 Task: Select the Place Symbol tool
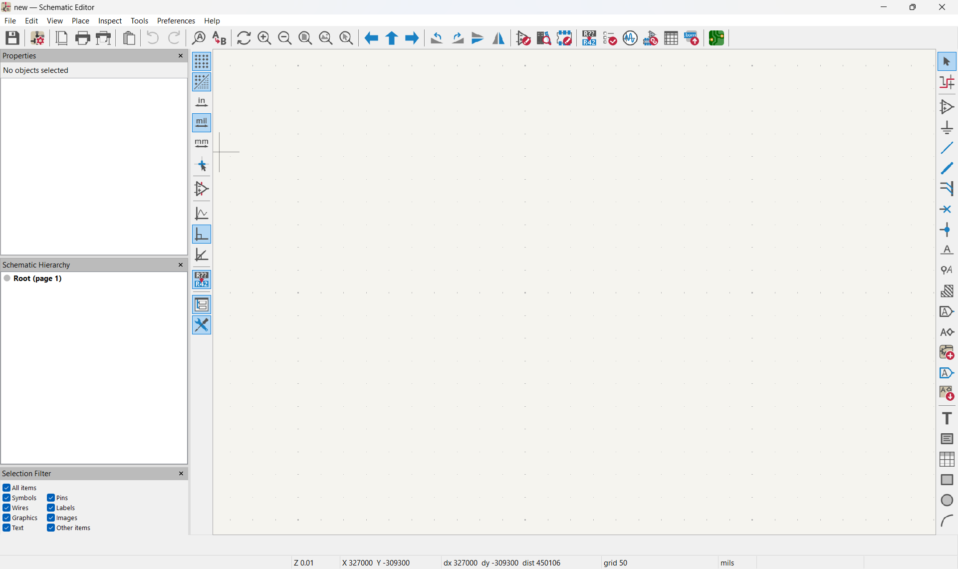947,106
